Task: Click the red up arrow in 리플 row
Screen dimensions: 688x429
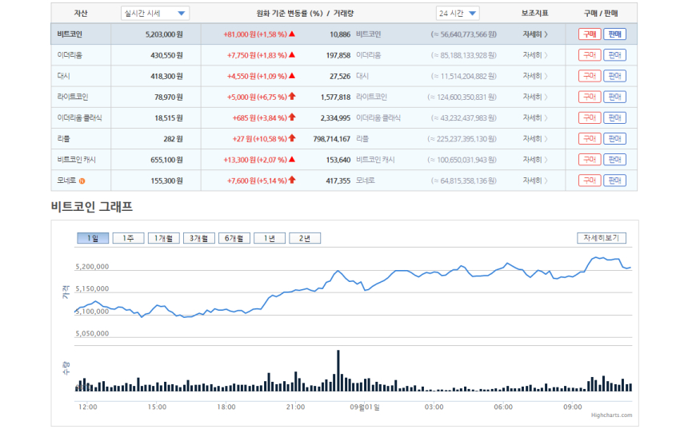Action: click(292, 138)
